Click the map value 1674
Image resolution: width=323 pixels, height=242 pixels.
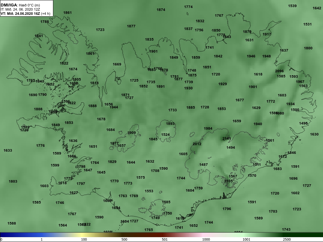pos(73,69)
